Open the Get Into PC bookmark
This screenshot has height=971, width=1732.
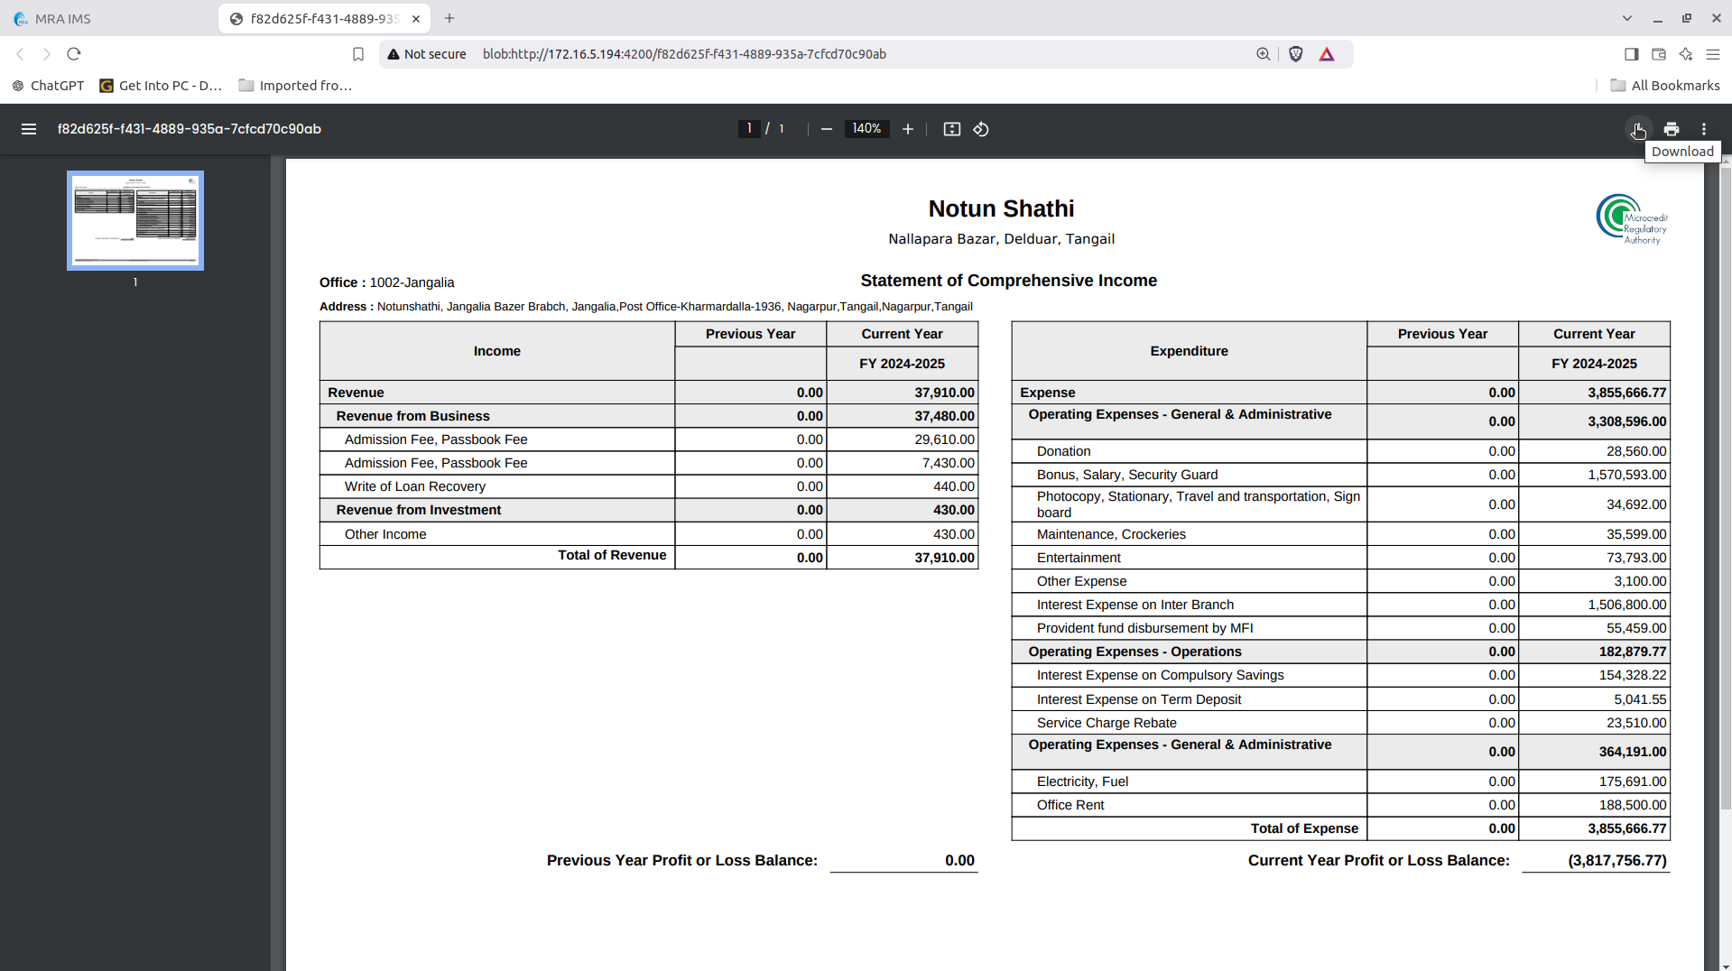[x=161, y=86]
